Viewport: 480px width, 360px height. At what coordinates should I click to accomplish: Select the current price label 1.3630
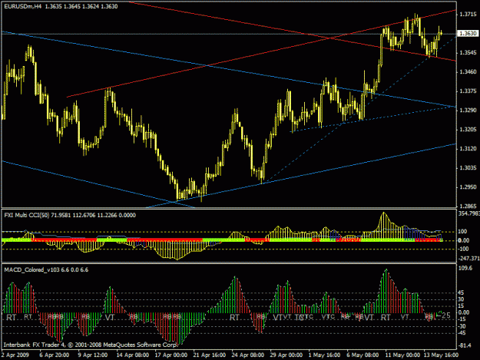tap(468, 33)
